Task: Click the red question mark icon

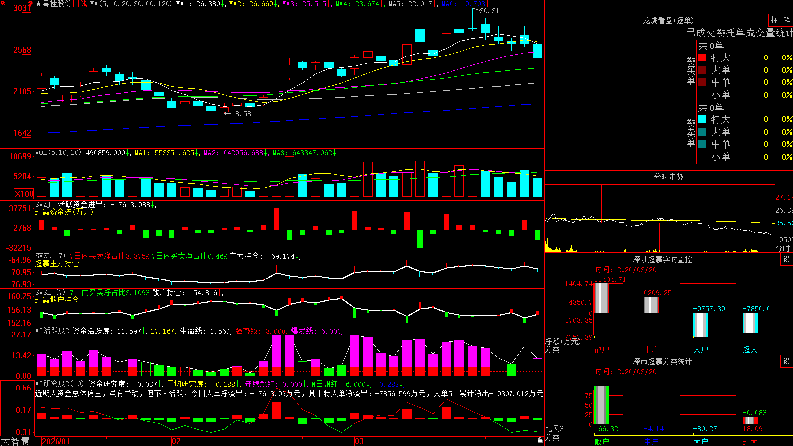Action: [30, 4]
